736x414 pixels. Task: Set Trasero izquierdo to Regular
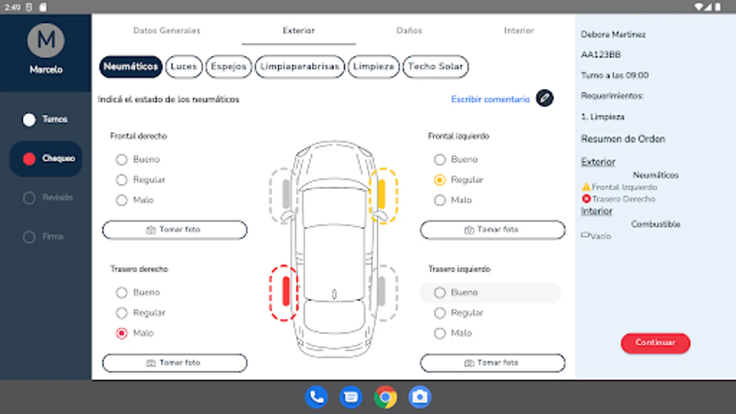[440, 313]
